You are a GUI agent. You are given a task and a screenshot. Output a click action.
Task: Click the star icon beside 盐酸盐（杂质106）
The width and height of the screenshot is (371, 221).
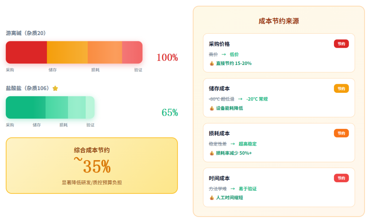[x=55, y=88]
